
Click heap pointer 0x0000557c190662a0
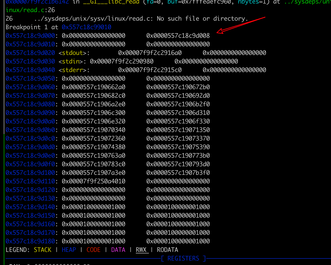point(94,87)
